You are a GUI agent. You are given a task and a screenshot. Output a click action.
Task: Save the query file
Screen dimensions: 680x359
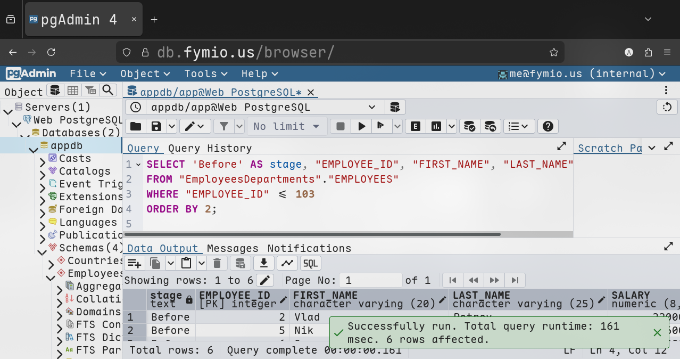pyautogui.click(x=156, y=126)
